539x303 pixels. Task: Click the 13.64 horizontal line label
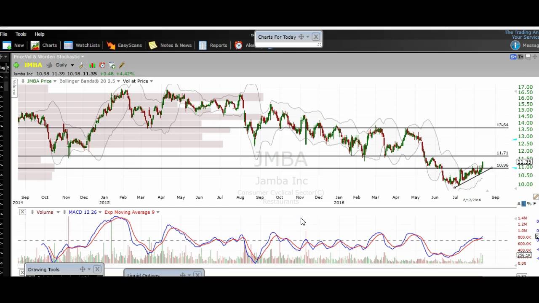point(502,125)
